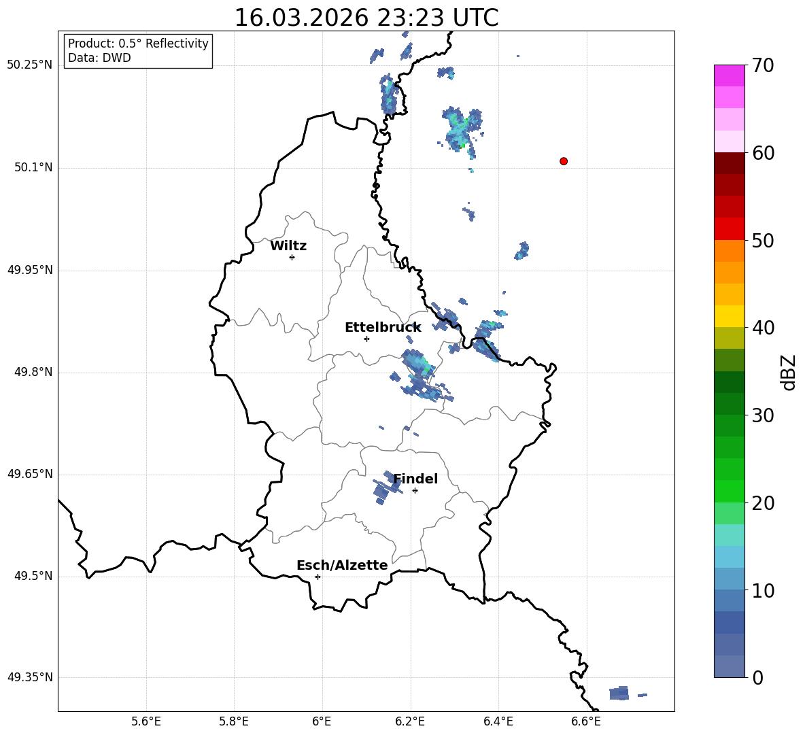This screenshot has width=805, height=735.
Task: Click the Findel location cross marker
Action: click(415, 491)
